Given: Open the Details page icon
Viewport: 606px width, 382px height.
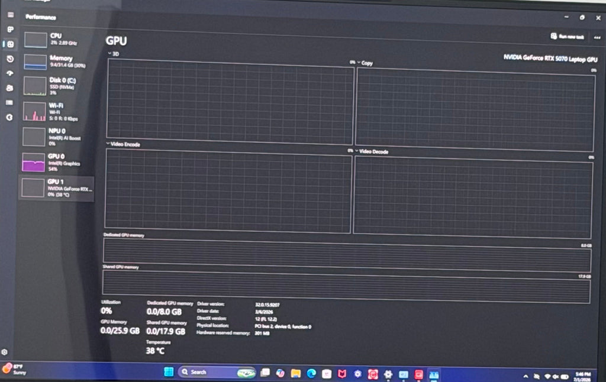Looking at the screenshot, I should coord(9,103).
